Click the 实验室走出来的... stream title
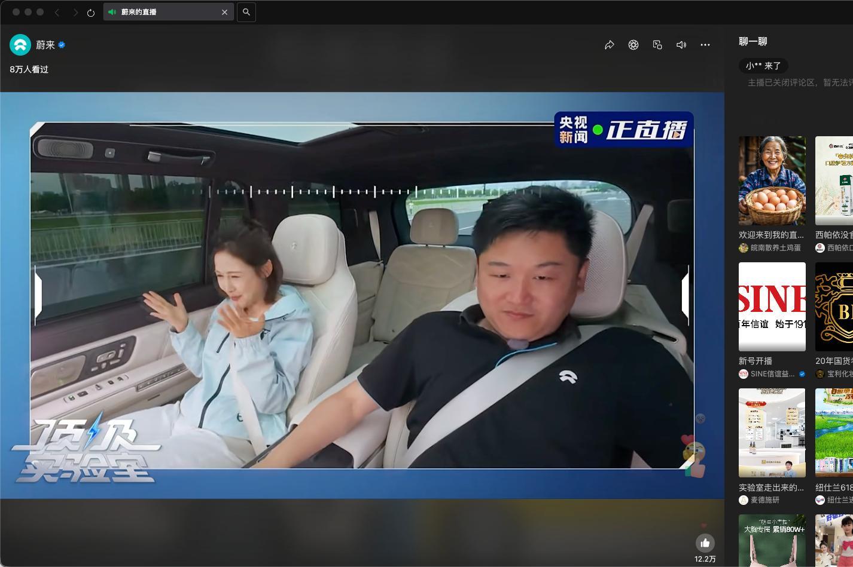This screenshot has height=567, width=853. coord(772,488)
